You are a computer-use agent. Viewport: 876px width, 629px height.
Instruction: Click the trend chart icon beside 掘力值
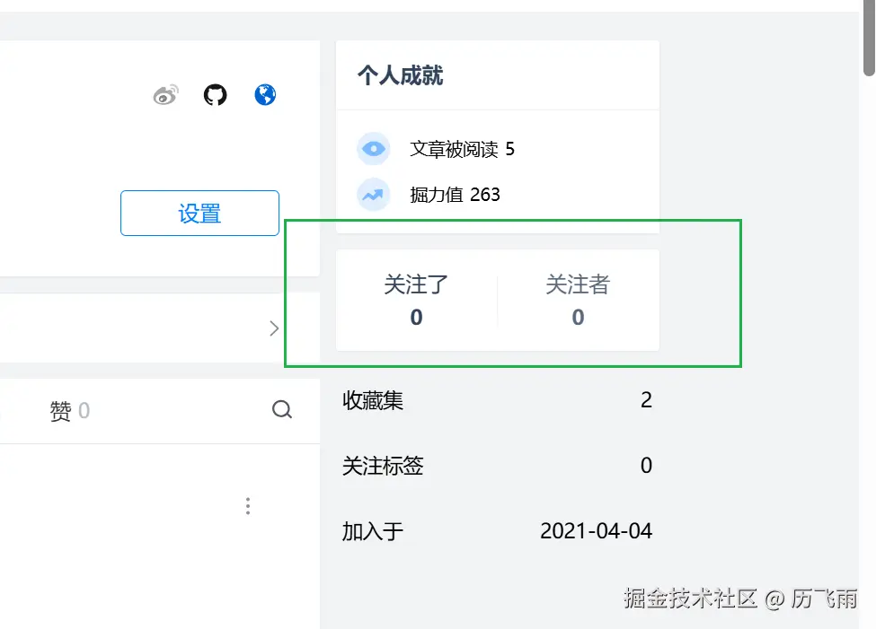[x=374, y=195]
